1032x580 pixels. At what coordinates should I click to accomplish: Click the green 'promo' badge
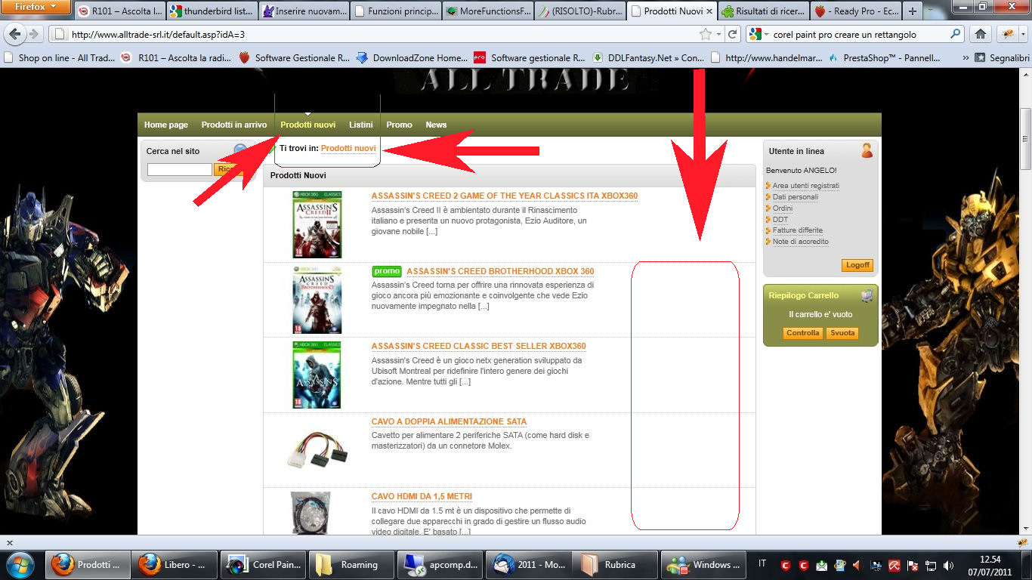point(387,271)
